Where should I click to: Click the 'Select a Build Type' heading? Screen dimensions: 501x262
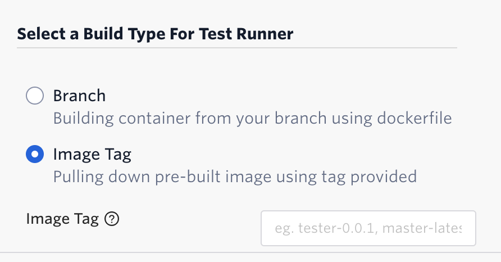155,34
